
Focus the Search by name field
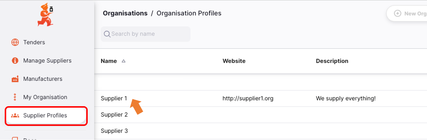tap(146, 34)
